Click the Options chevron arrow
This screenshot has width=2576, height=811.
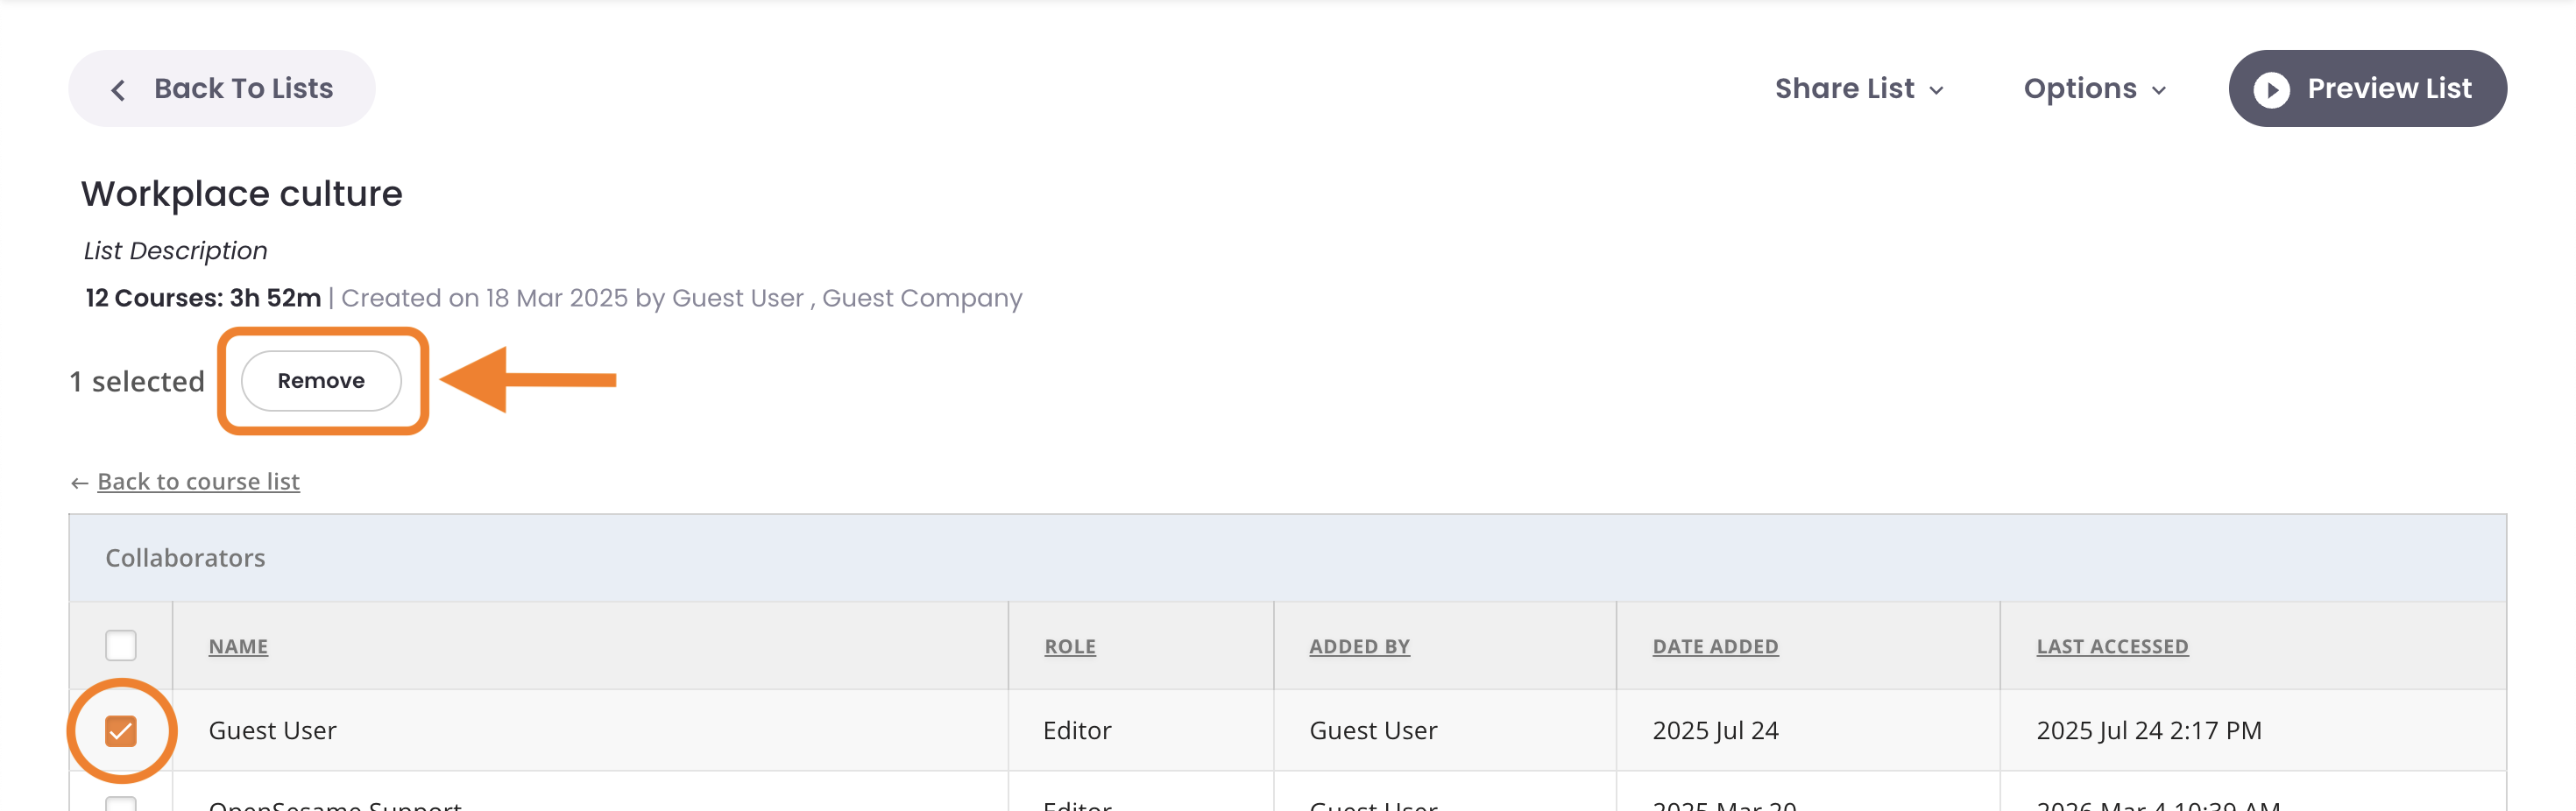point(2159,91)
